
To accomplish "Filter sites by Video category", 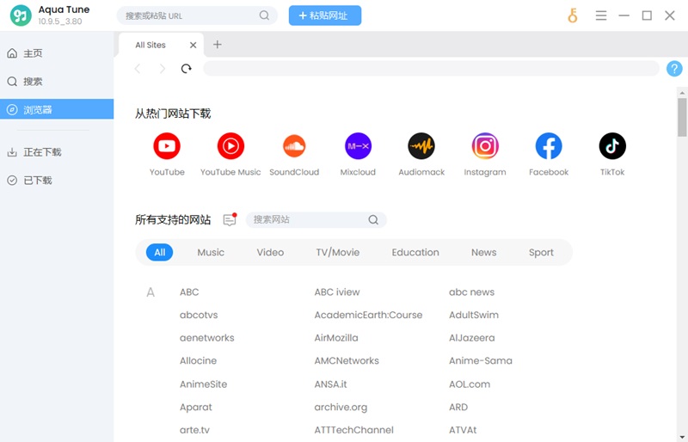I will point(270,252).
